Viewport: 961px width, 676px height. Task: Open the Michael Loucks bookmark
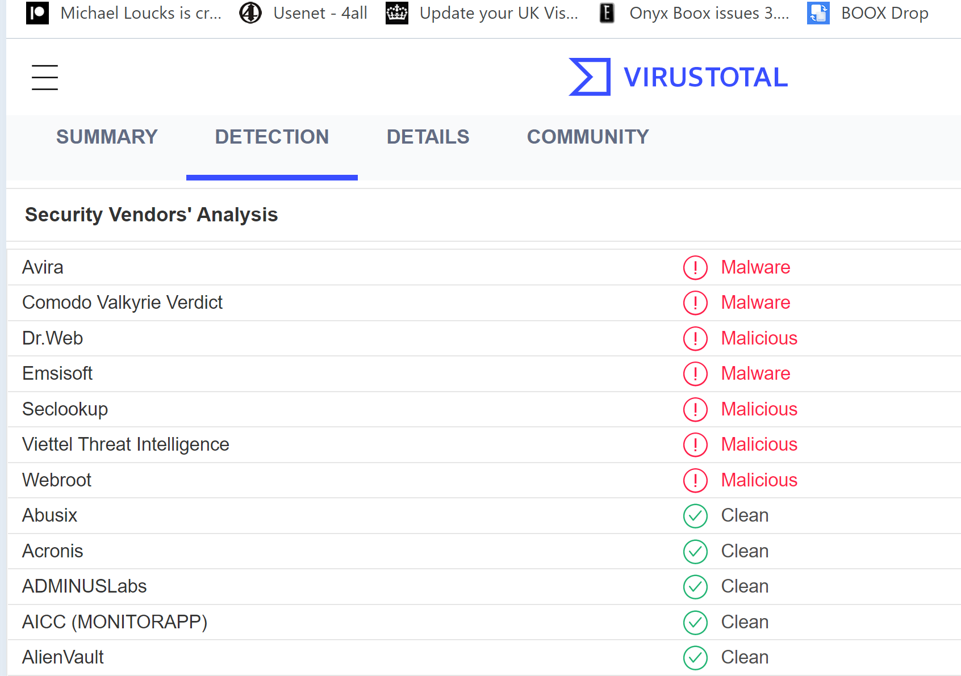coord(140,13)
